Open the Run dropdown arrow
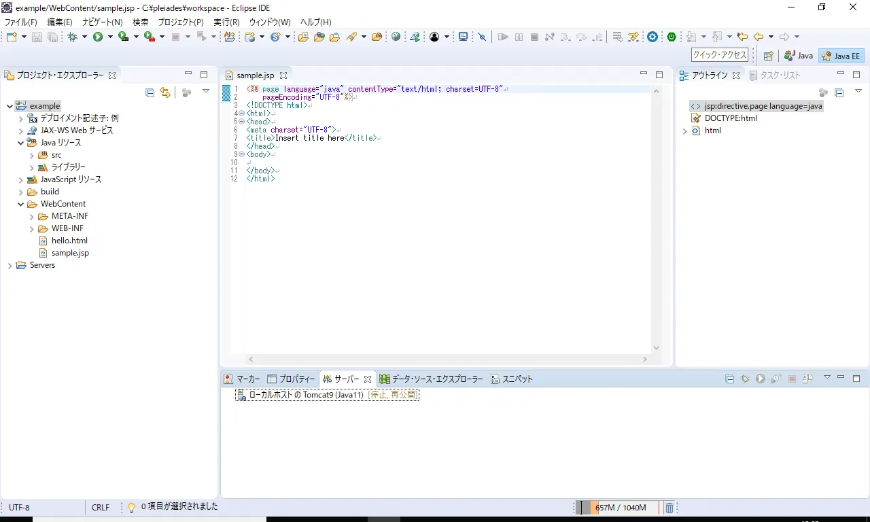 pos(110,37)
